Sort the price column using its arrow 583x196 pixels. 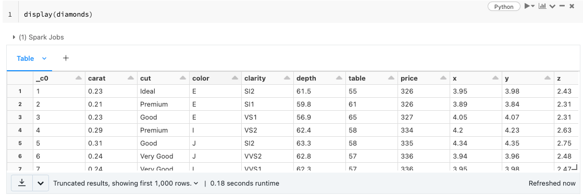tap(443, 78)
